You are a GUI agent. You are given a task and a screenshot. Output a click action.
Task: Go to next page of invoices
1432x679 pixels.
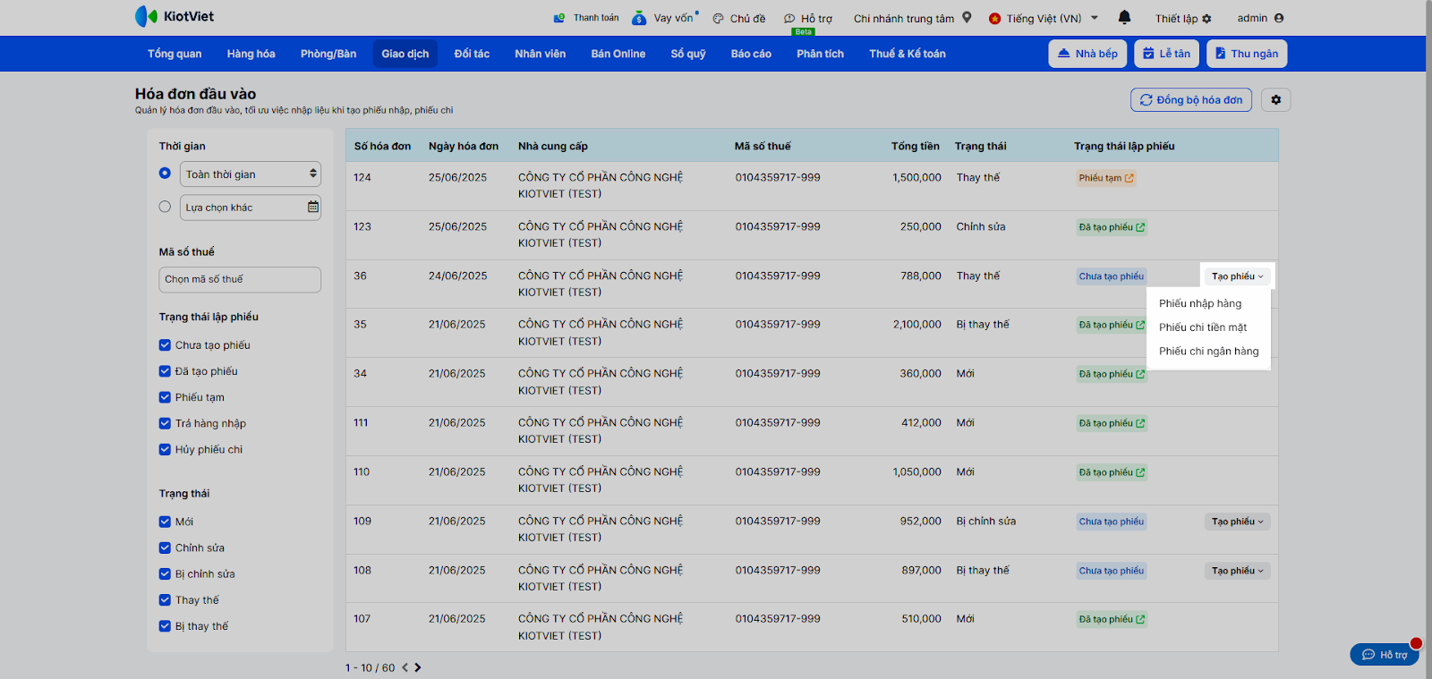[418, 667]
